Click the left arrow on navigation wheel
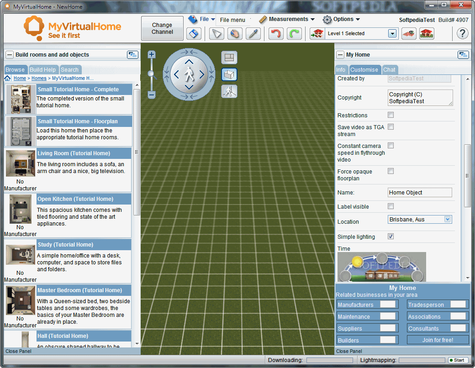This screenshot has width=475, height=368. [x=176, y=74]
